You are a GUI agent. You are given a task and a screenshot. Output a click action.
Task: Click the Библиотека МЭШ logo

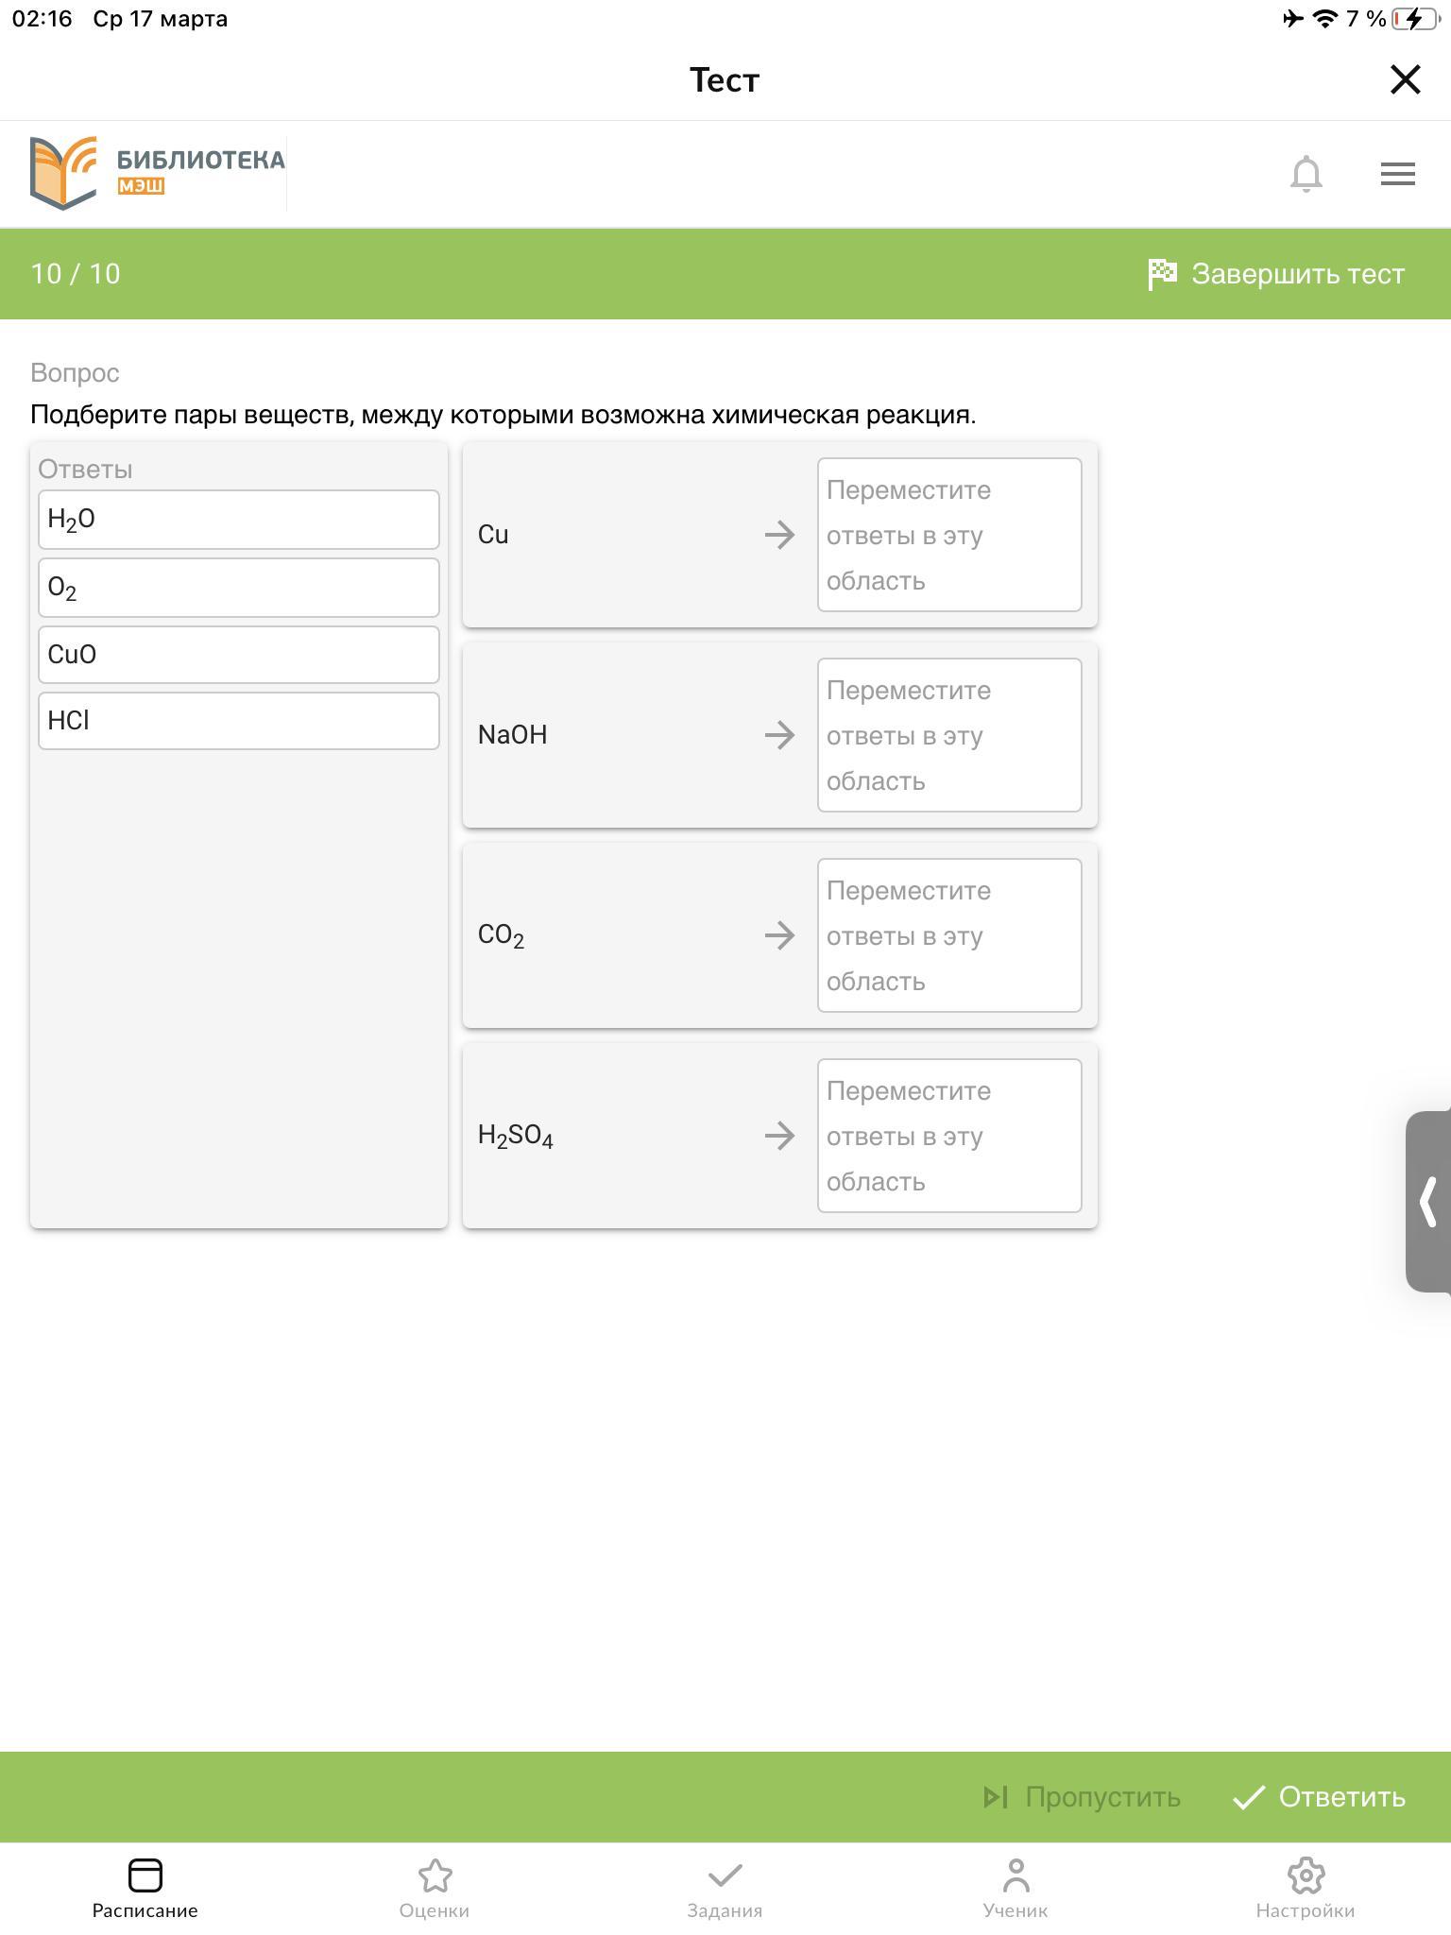(x=157, y=173)
